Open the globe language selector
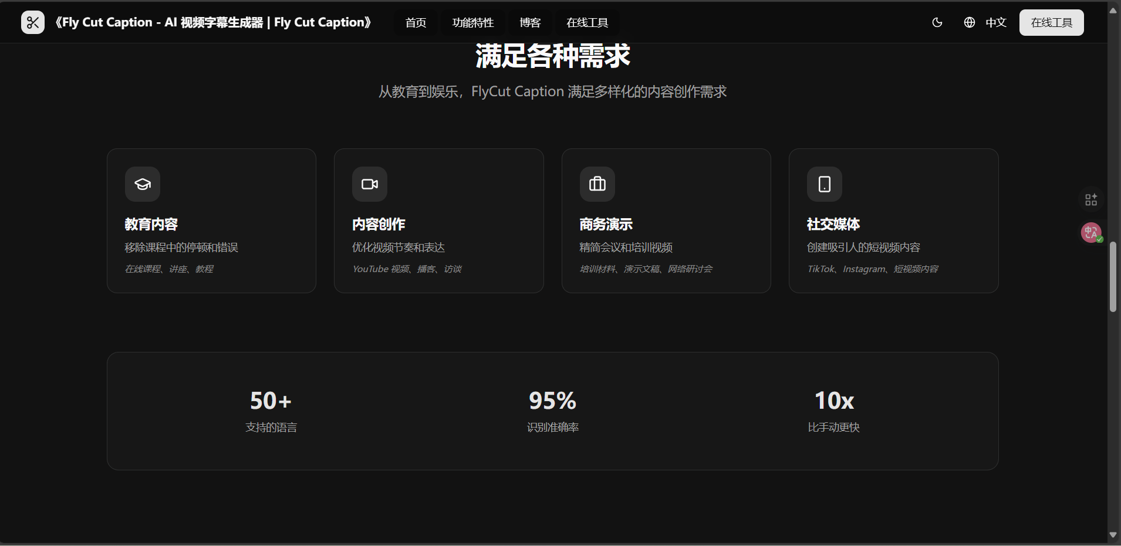Image resolution: width=1121 pixels, height=546 pixels. click(x=970, y=22)
